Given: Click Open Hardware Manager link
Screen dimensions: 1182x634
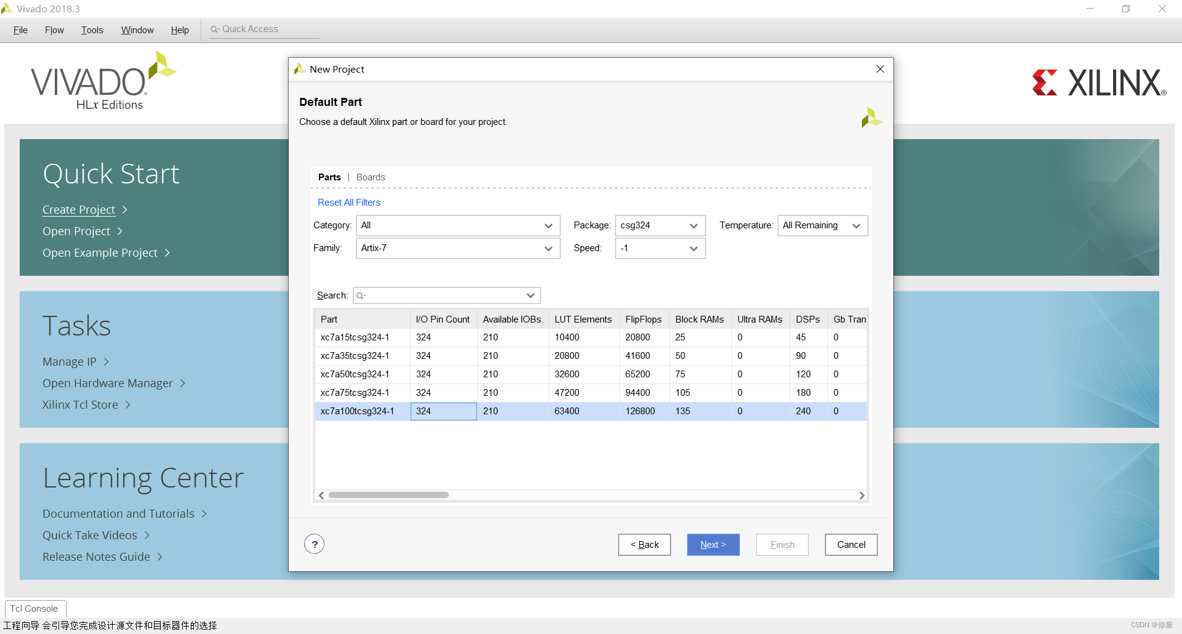Looking at the screenshot, I should (x=108, y=383).
